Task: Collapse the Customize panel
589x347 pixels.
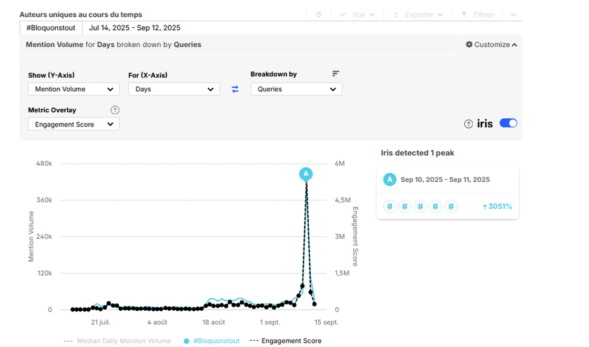Action: tap(491, 45)
